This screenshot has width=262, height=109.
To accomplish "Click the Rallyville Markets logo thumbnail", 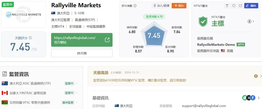I will tap(23, 15).
